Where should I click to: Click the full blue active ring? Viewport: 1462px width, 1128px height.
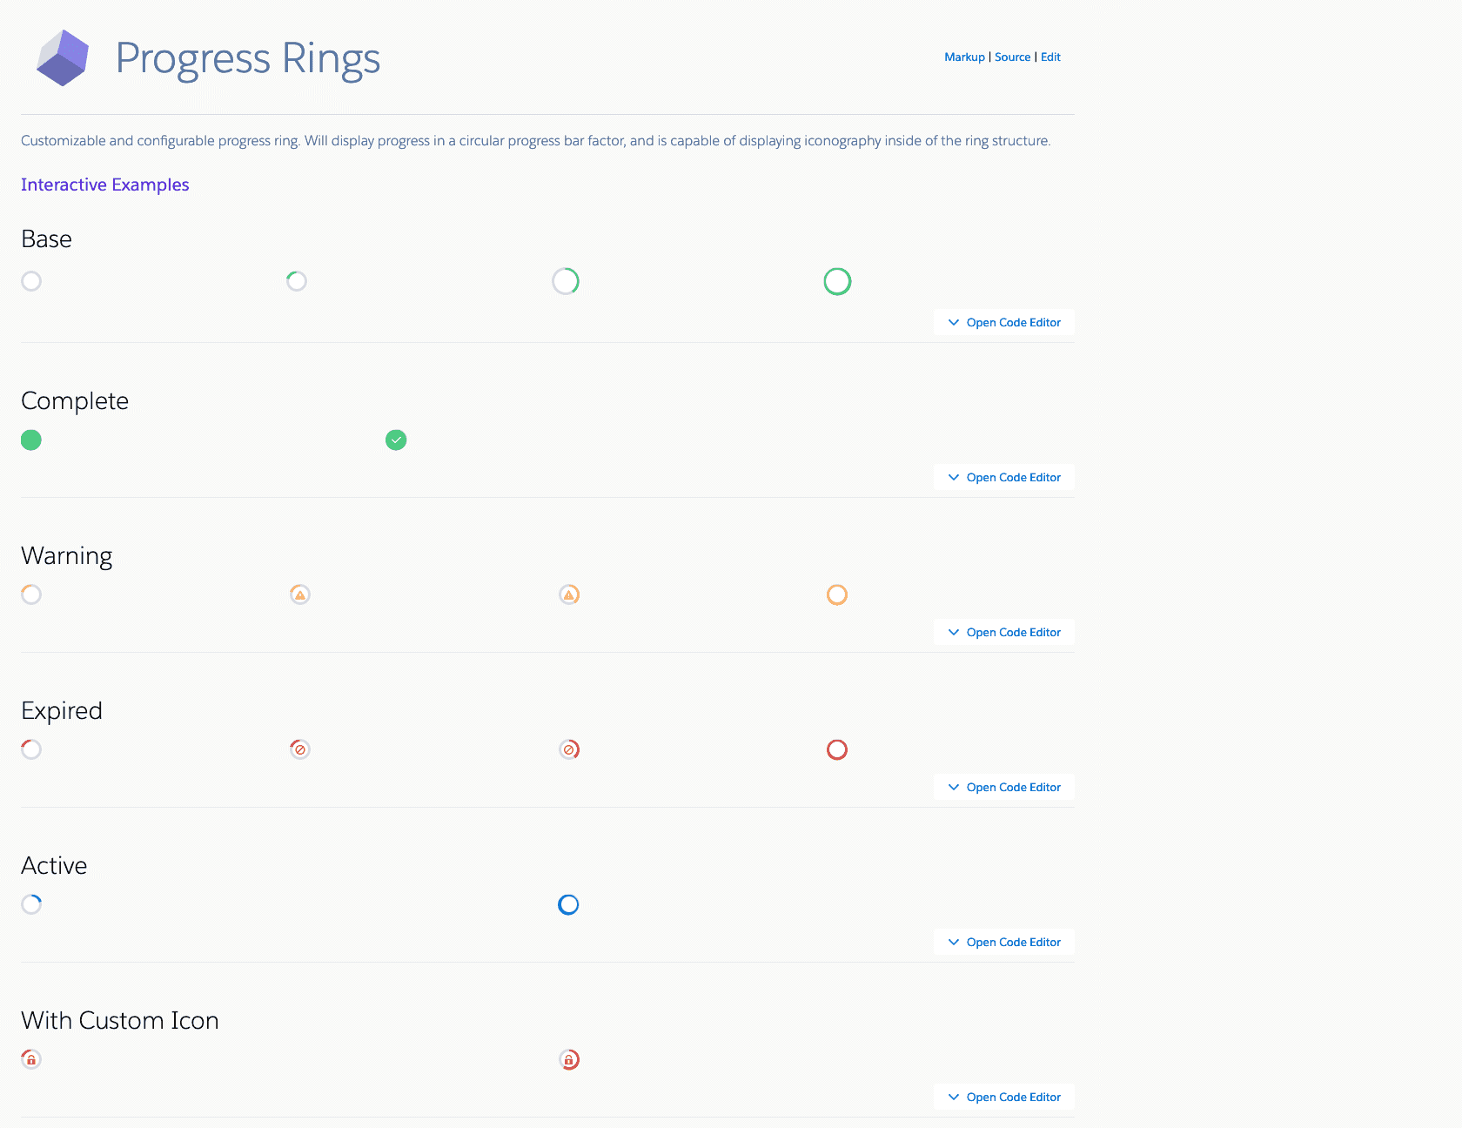[568, 905]
